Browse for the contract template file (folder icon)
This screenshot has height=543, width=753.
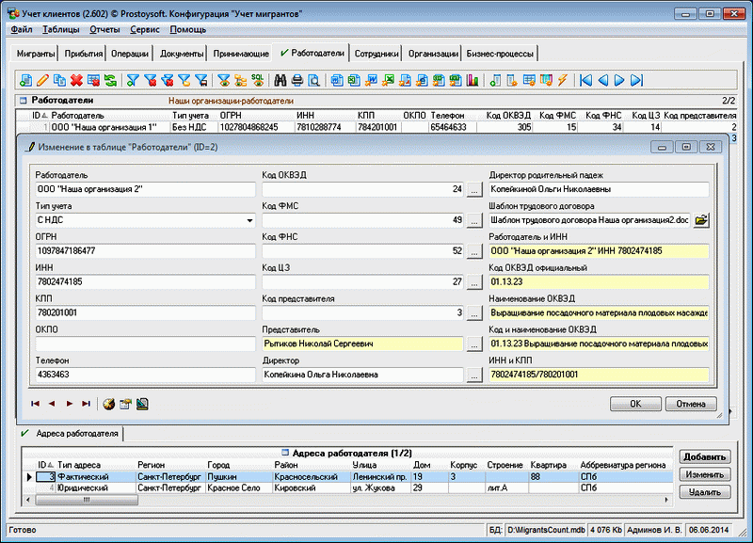point(701,219)
